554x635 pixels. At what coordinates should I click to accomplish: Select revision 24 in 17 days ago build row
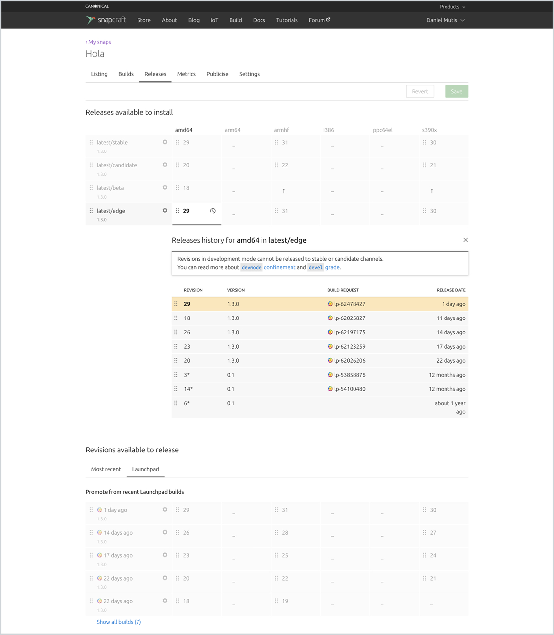click(444, 558)
